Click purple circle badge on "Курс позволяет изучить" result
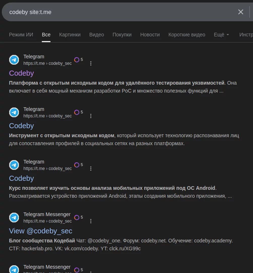Screen dimensions: 253x273 tap(77, 165)
